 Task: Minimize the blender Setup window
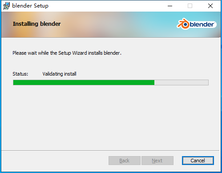pos(170,6)
